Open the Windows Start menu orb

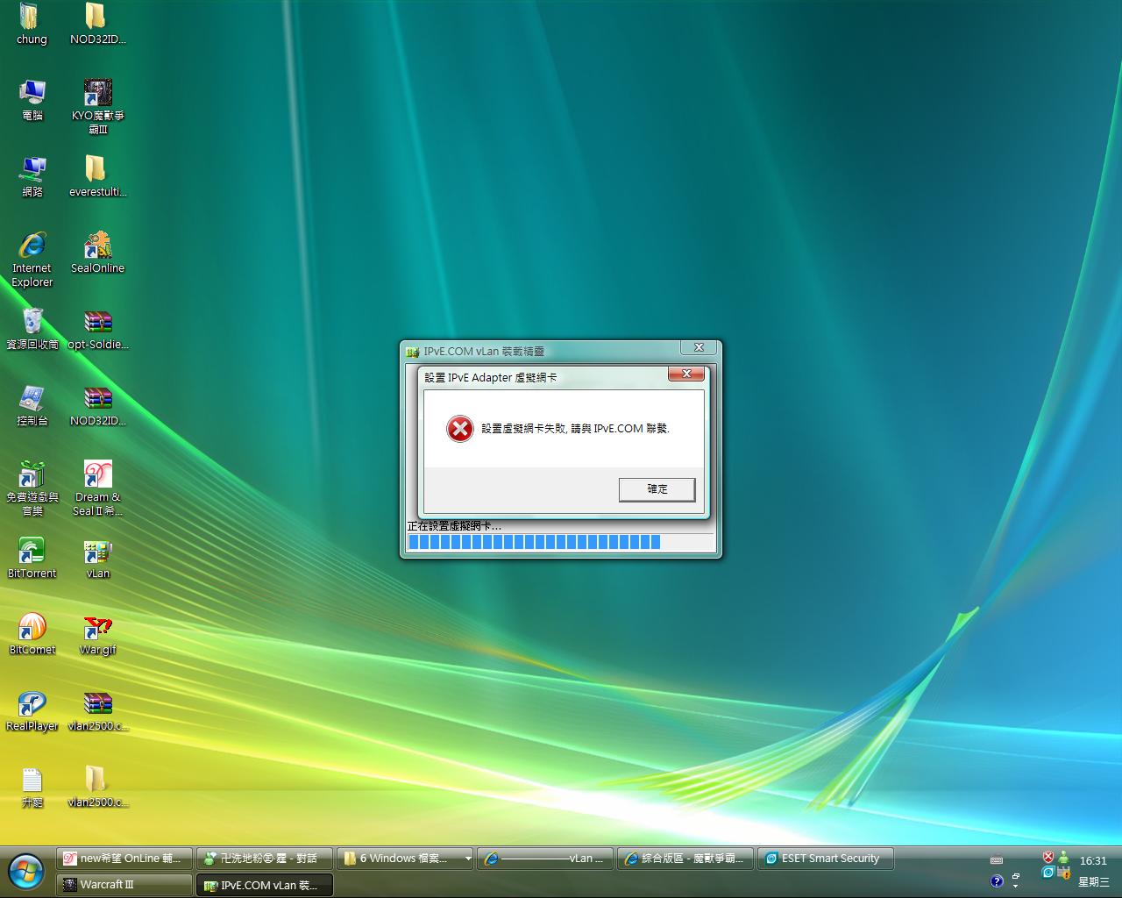pos(26,872)
